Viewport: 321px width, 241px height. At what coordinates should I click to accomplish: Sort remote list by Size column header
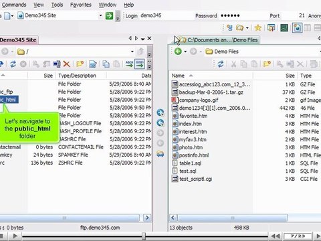coord(41,76)
